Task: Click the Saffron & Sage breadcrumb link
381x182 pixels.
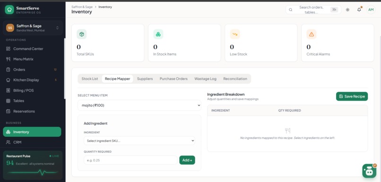Action: point(82,7)
